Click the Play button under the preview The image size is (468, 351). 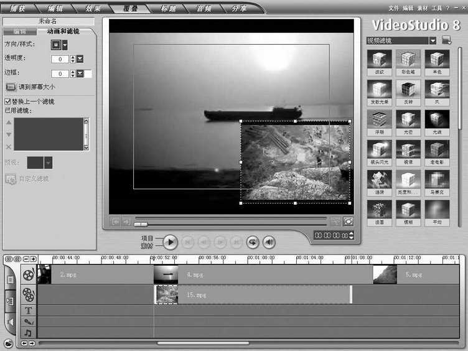171,242
